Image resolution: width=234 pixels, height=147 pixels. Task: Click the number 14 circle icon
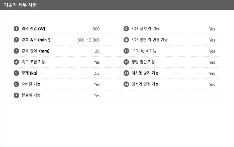126,84
